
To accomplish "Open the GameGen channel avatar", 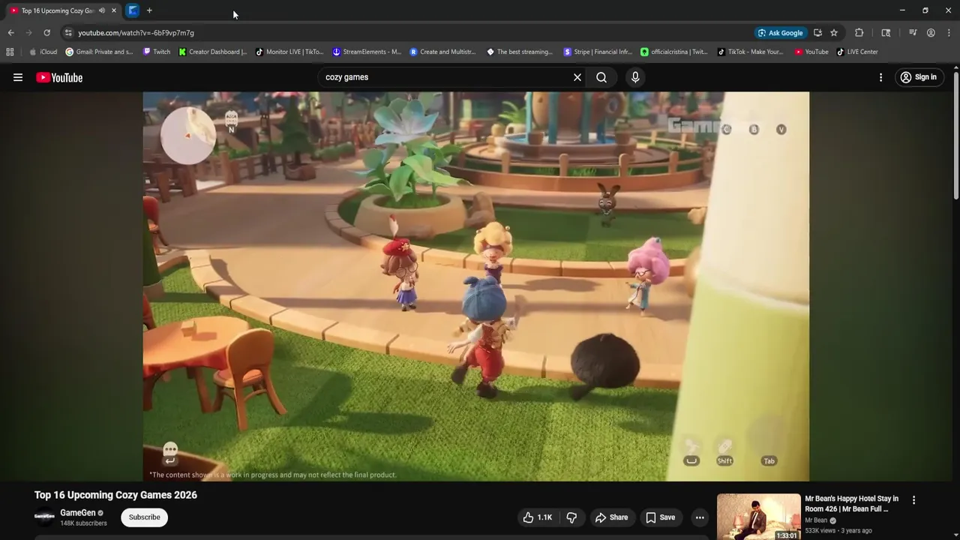I will pyautogui.click(x=45, y=517).
